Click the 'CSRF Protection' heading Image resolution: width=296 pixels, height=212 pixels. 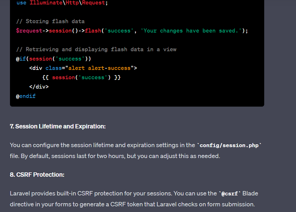(37, 175)
